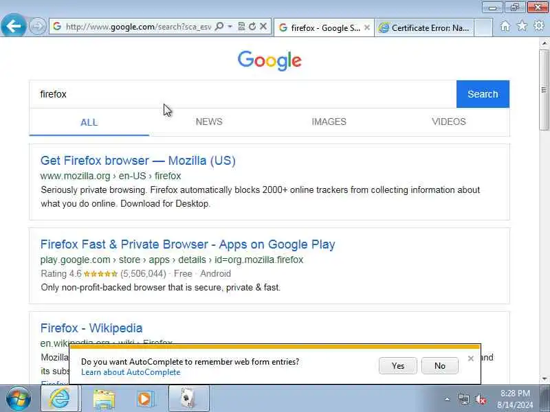Click the network tray icon
Viewport: 550px width, 412px height.
click(x=463, y=399)
